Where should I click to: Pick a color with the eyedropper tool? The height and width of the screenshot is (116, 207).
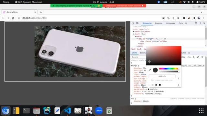click(150, 70)
